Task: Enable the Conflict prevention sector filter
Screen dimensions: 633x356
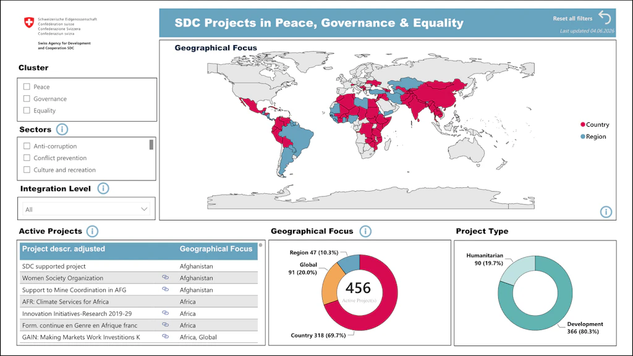Action: tap(27, 158)
